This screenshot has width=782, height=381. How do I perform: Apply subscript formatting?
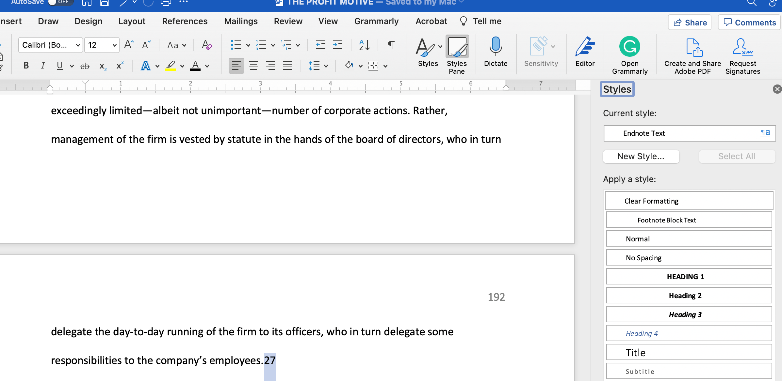tap(103, 66)
